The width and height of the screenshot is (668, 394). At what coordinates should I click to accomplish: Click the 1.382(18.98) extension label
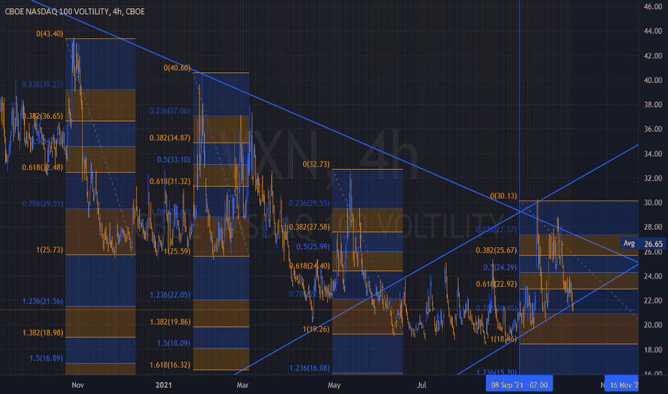pos(42,332)
